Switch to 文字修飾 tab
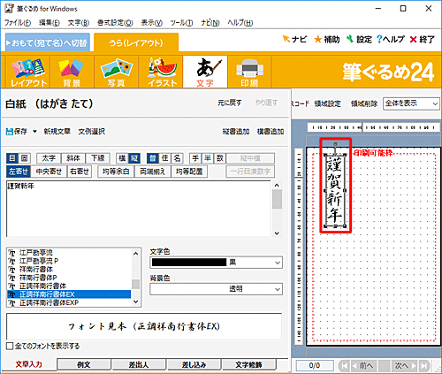 [248, 364]
